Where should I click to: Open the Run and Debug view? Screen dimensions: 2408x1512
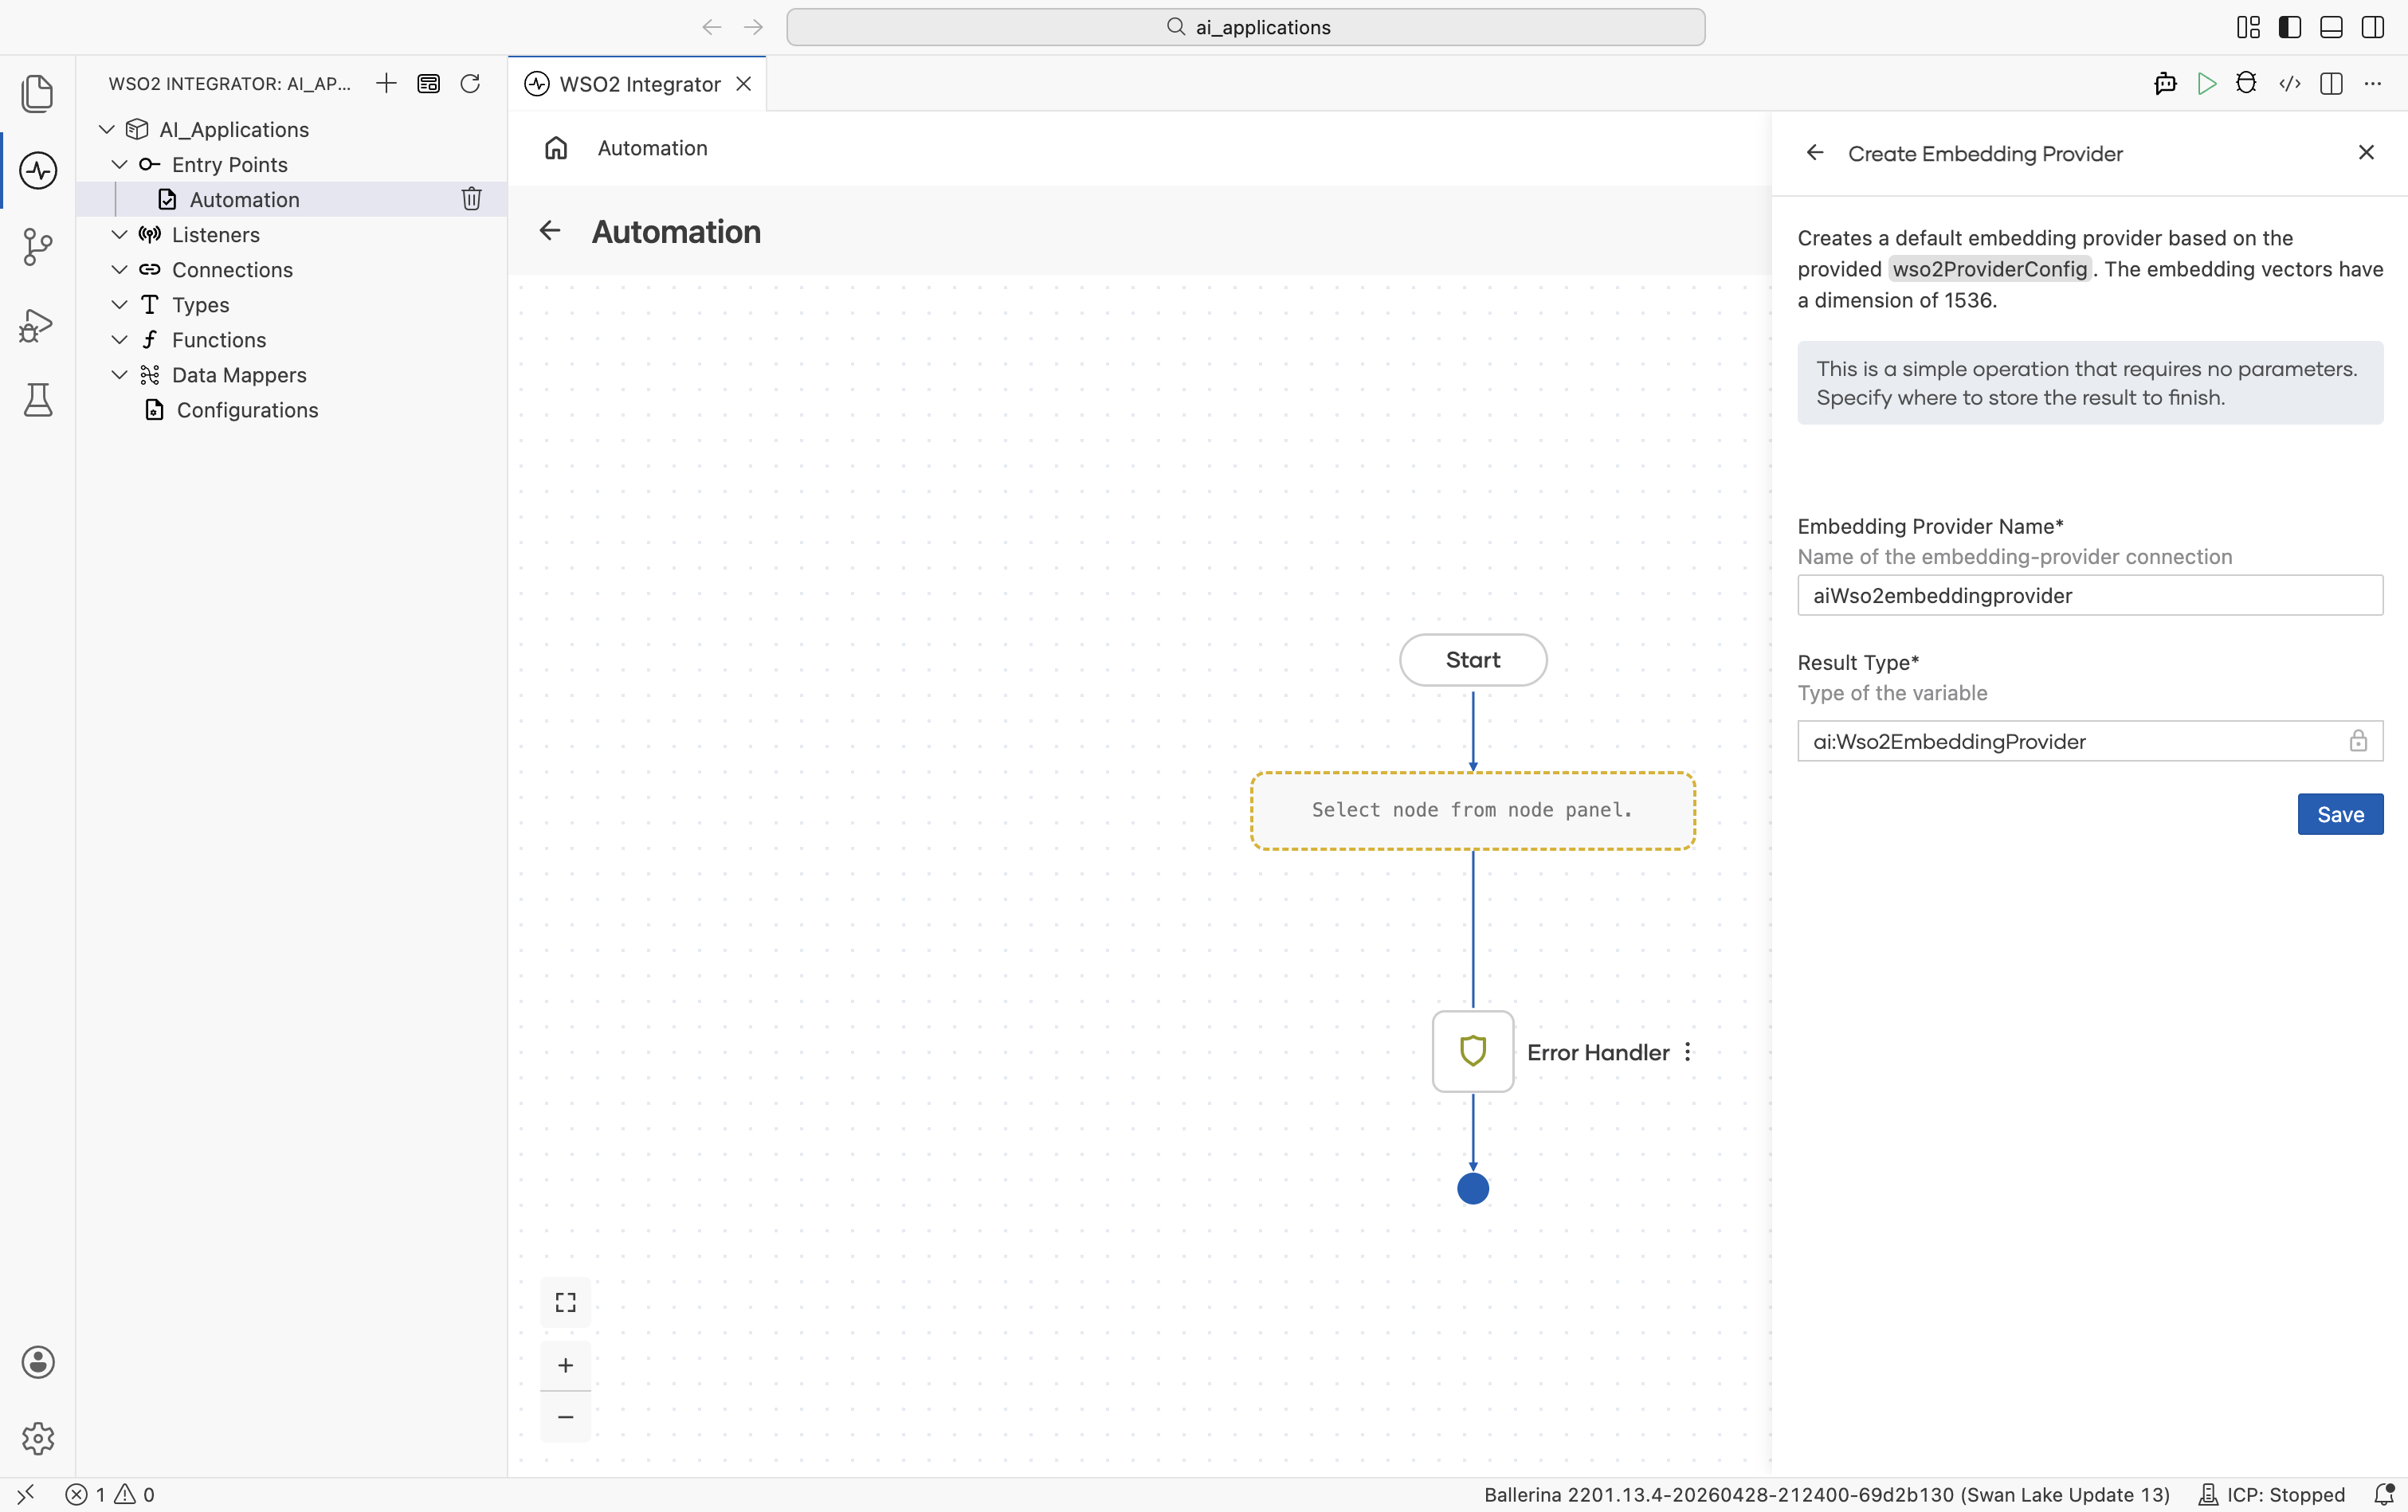(37, 325)
